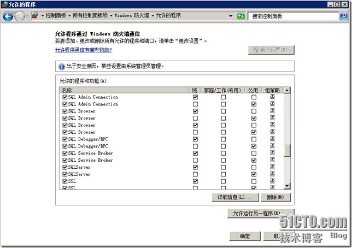
Task: Click Windows 防火墙 breadcrumb item
Action: click(x=132, y=15)
